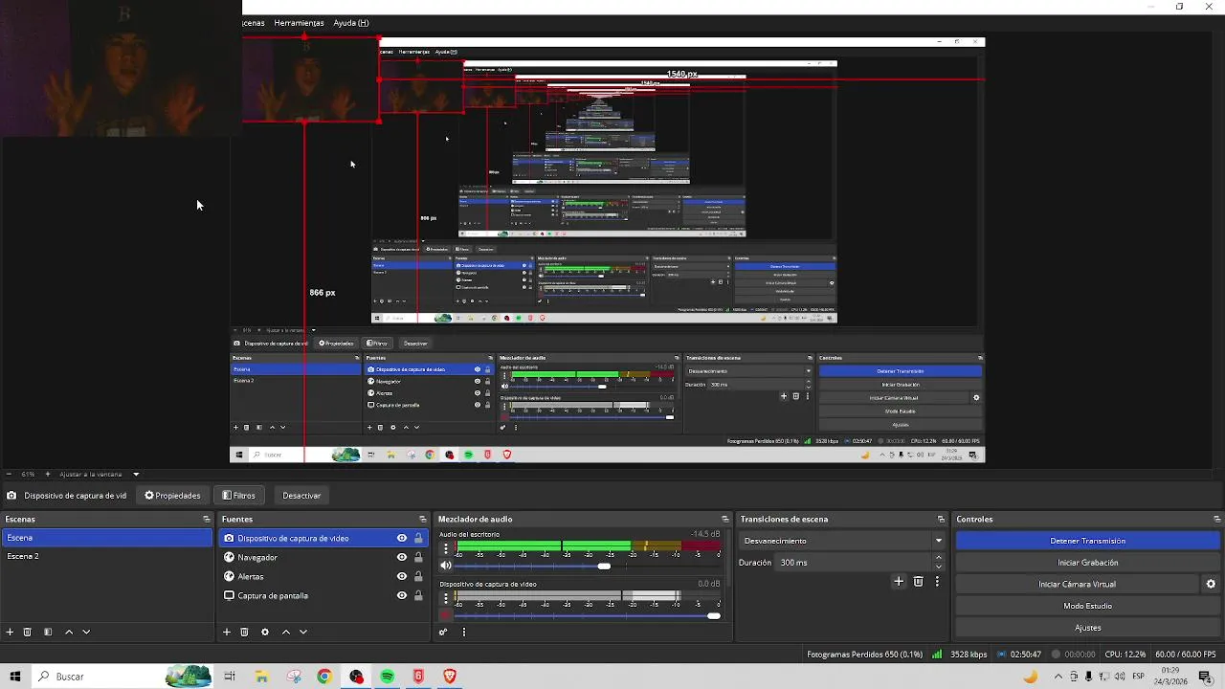Screen dimensions: 1225x689
Task: Hide the Navegador source
Action: click(402, 557)
